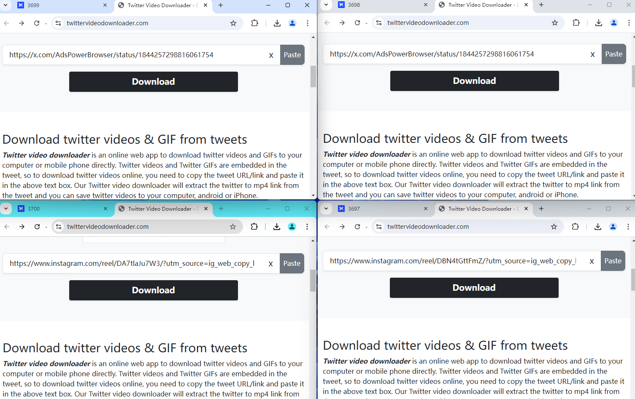Open profile avatar in 3698 window
The height and width of the screenshot is (399, 635).
614,23
